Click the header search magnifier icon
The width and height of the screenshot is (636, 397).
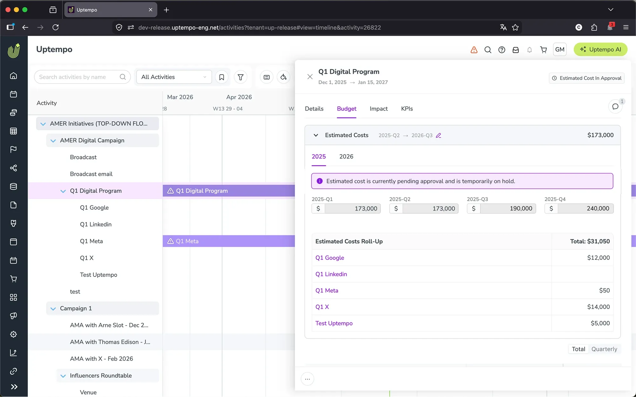click(488, 50)
